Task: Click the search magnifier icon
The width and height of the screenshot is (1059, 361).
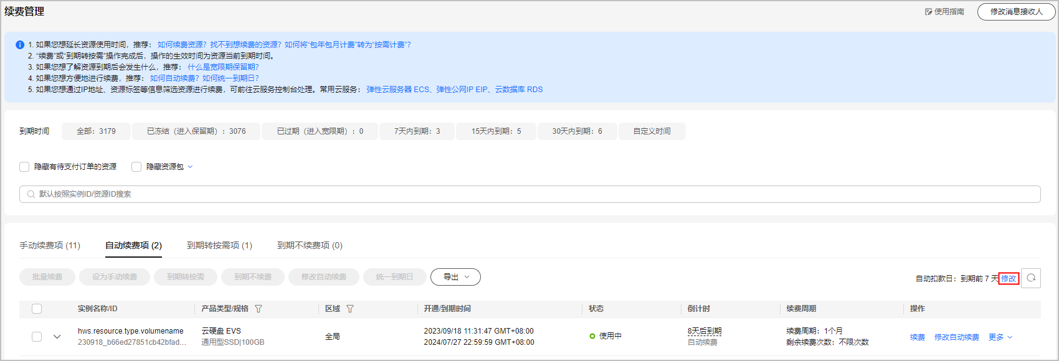Action: click(31, 194)
